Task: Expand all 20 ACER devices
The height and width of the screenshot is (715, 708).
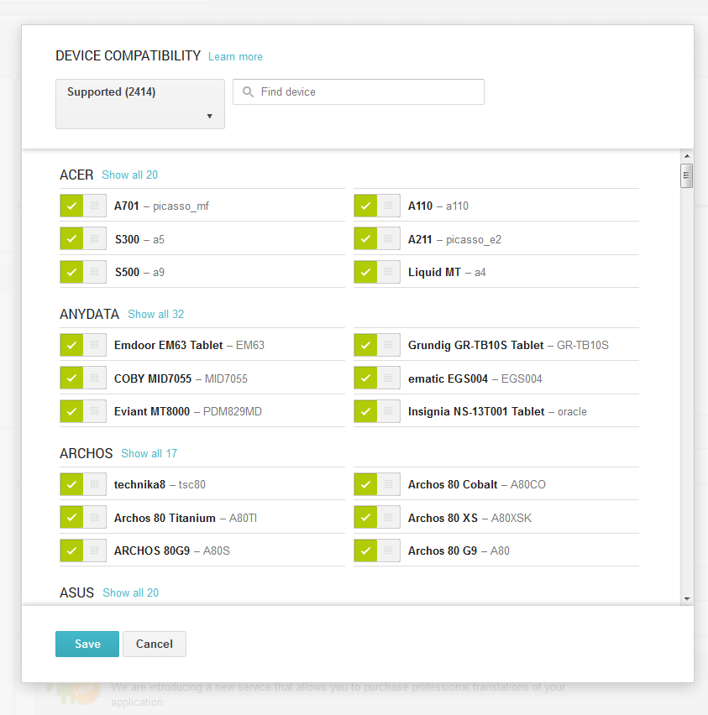Action: (129, 175)
